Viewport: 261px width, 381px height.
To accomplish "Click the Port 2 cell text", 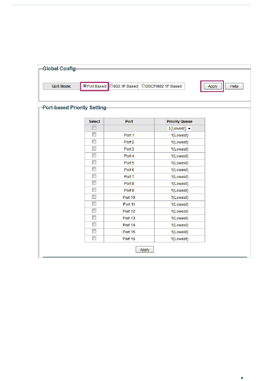I will (x=129, y=142).
